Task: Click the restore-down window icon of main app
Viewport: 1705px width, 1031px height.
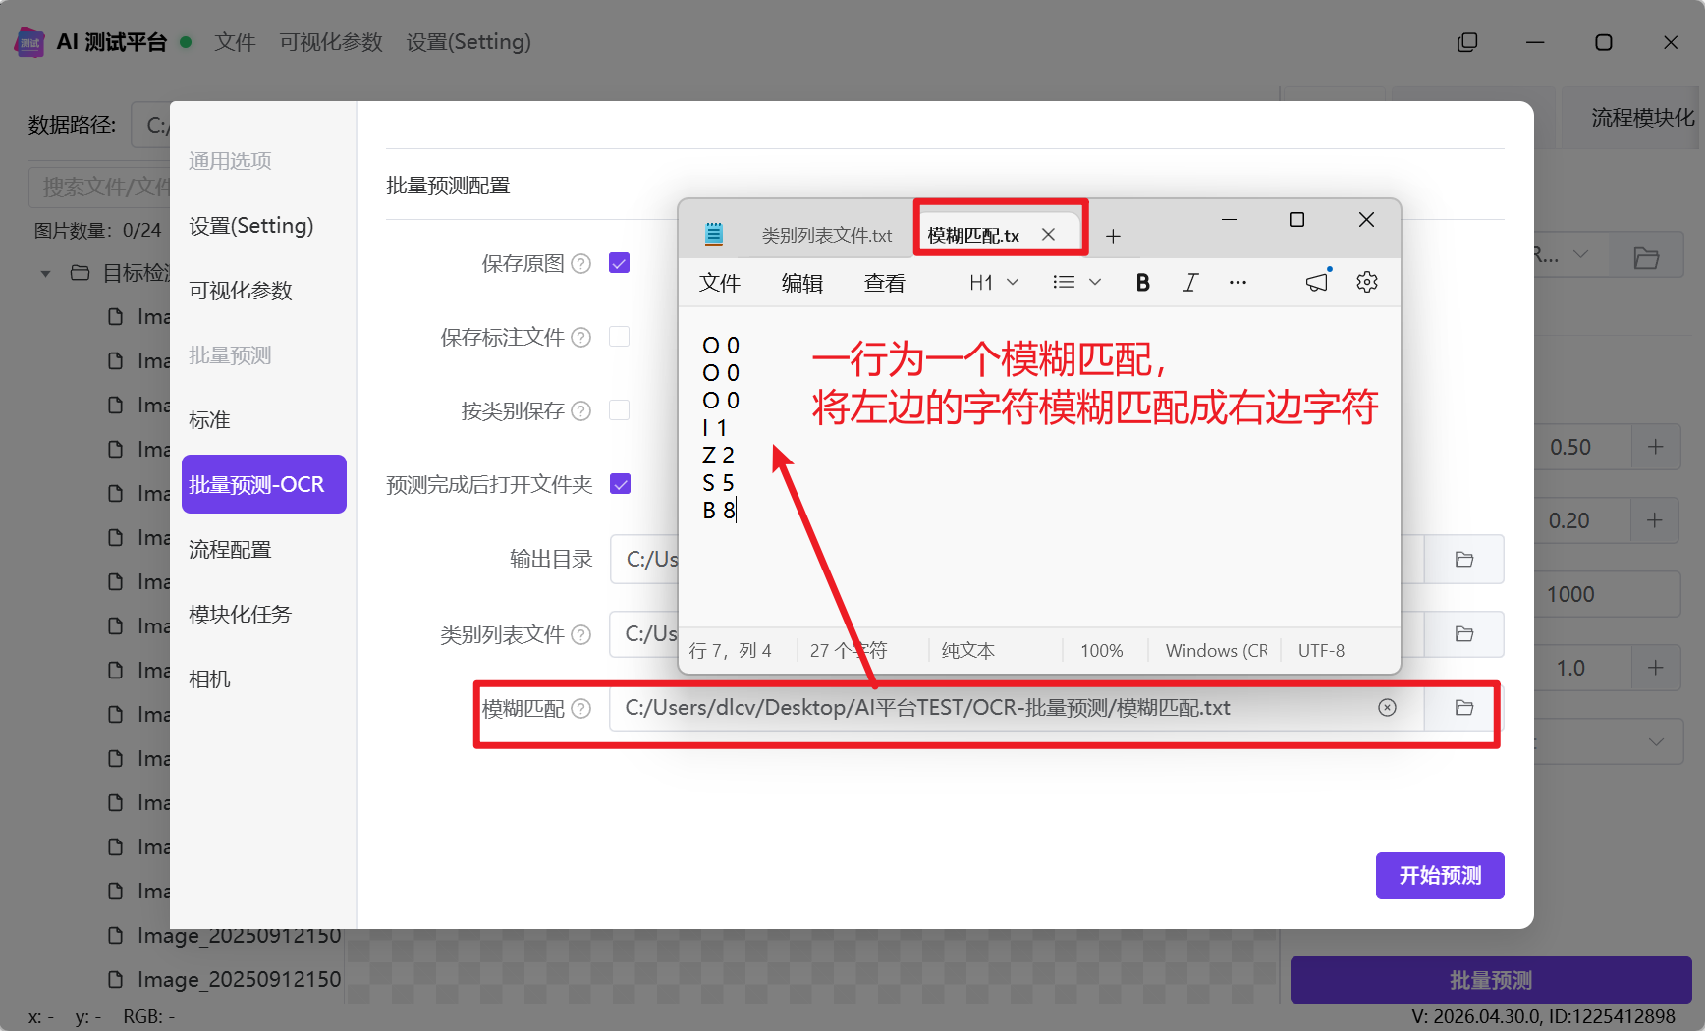Action: point(1467,42)
